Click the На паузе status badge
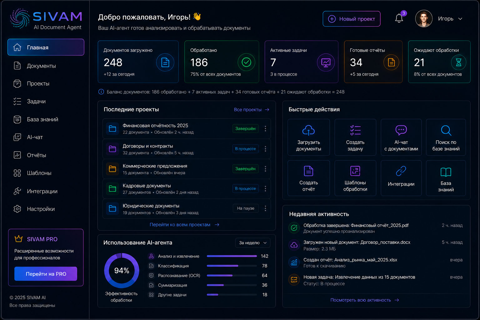 [246, 208]
